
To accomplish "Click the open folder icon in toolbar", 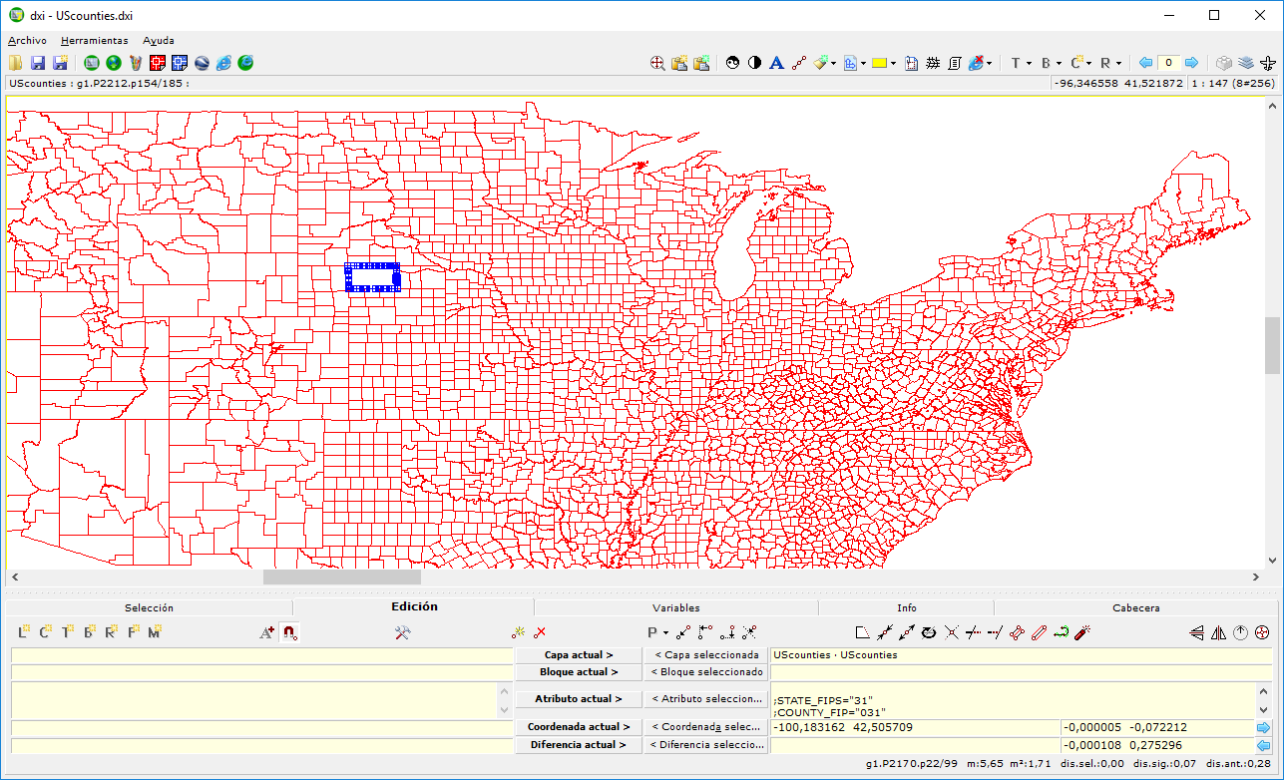I will tap(17, 63).
